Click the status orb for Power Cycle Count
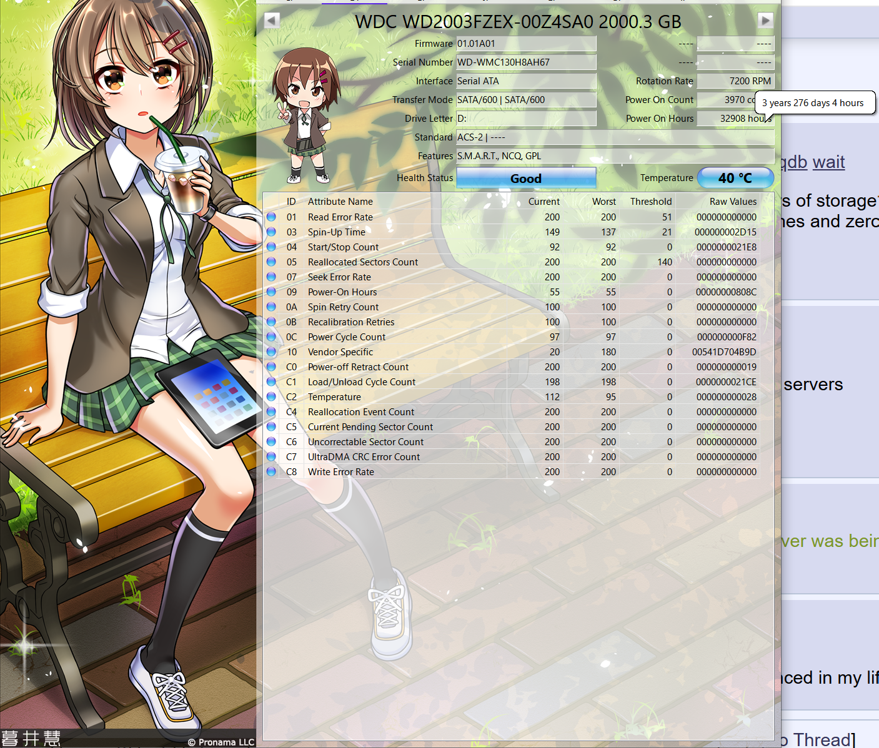This screenshot has height=748, width=879. (271, 337)
